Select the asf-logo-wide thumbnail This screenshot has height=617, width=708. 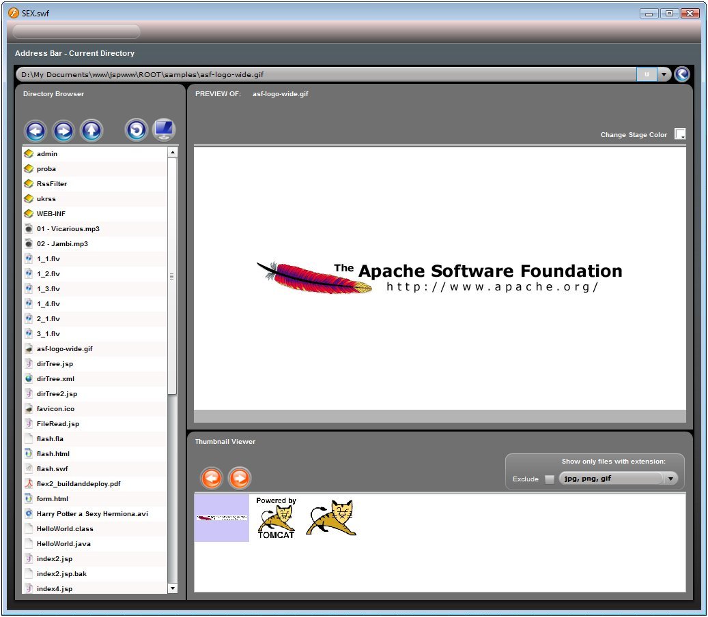point(222,517)
